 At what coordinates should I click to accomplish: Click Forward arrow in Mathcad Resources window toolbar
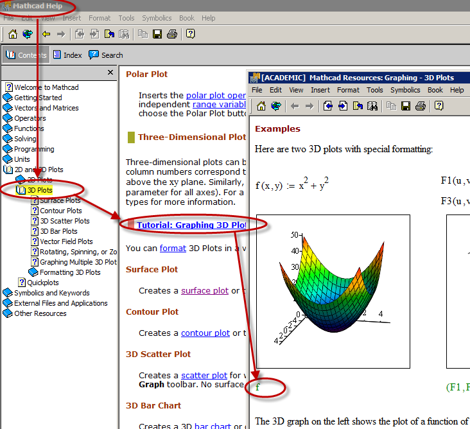click(x=309, y=106)
